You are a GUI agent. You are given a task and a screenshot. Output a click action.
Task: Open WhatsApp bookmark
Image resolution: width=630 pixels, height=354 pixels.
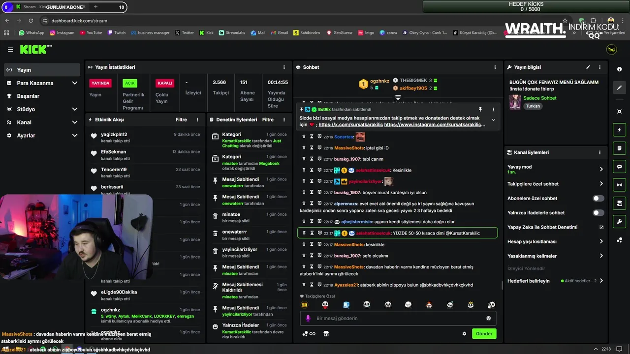(31, 33)
